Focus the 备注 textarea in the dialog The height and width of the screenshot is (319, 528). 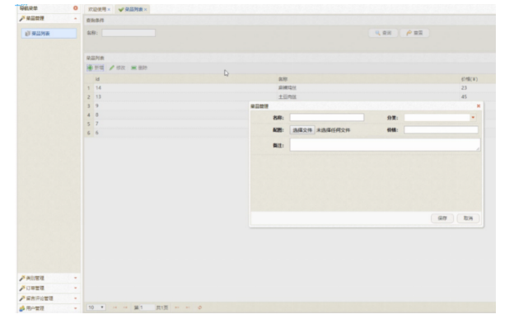(x=385, y=145)
